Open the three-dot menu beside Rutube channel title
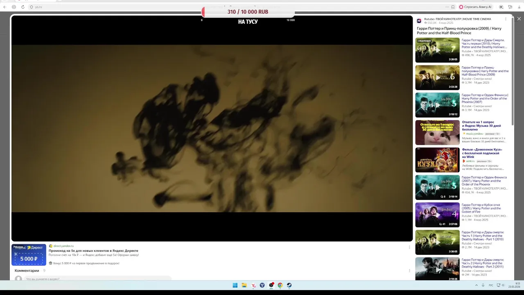The image size is (524, 295). pyautogui.click(x=506, y=19)
